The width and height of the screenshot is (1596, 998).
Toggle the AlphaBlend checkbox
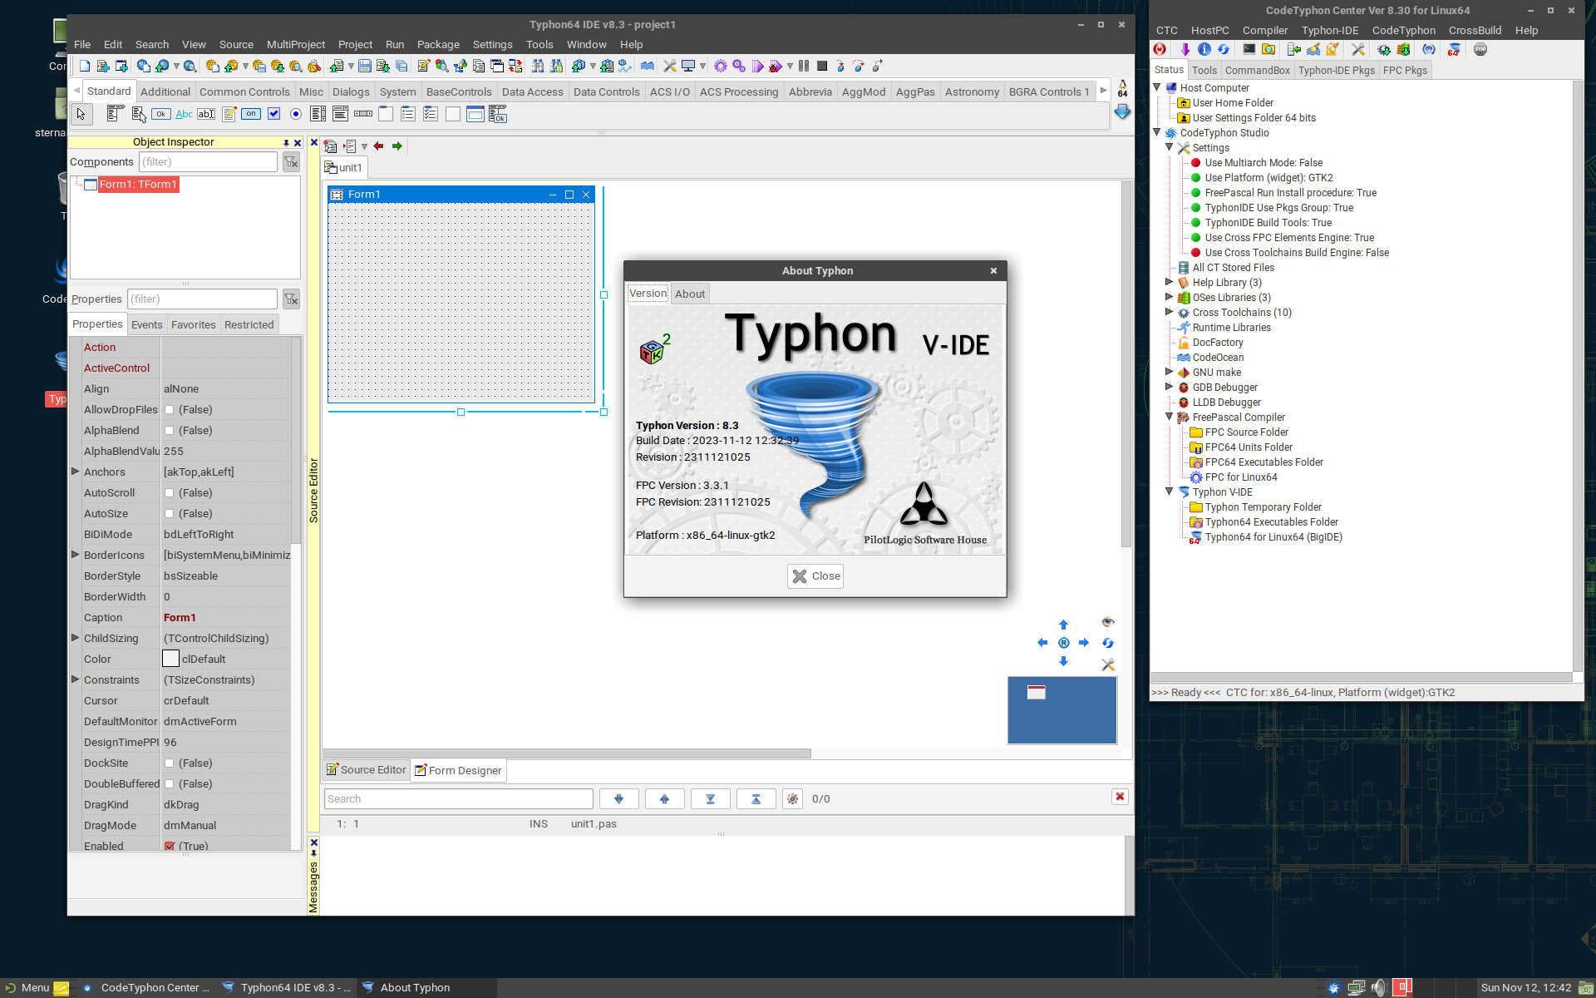(170, 431)
